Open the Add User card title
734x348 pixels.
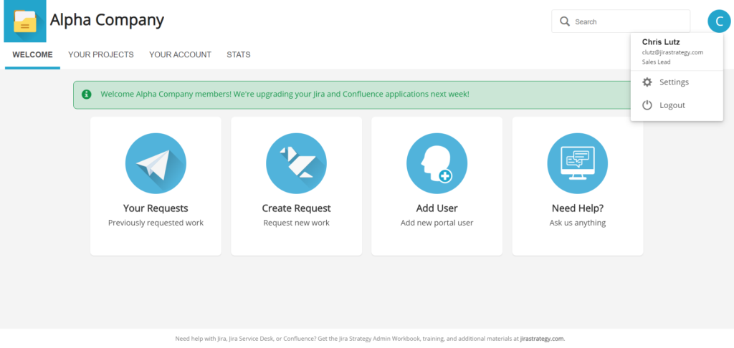(x=437, y=208)
